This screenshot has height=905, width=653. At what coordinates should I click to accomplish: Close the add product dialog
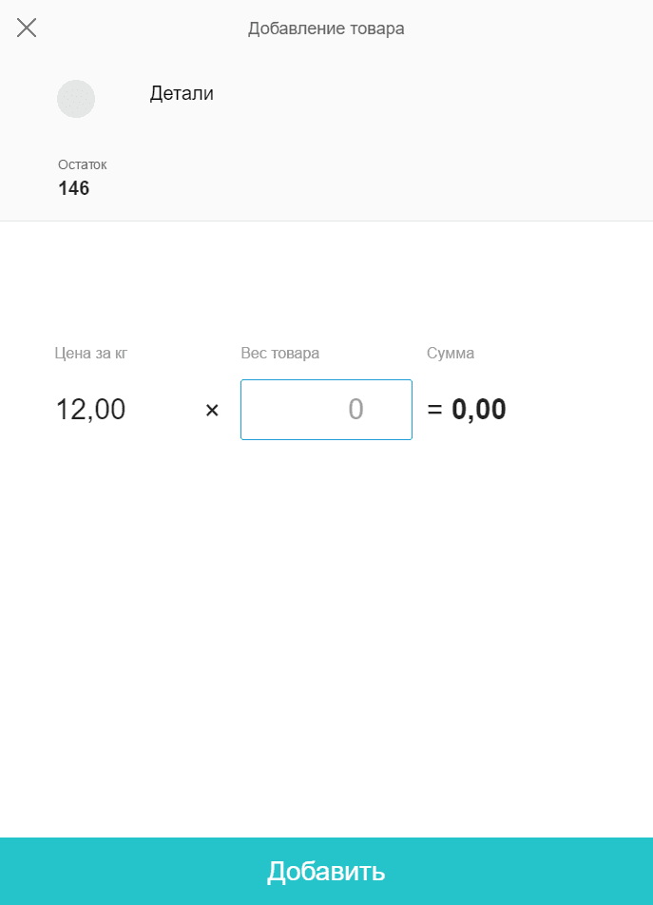(27, 28)
